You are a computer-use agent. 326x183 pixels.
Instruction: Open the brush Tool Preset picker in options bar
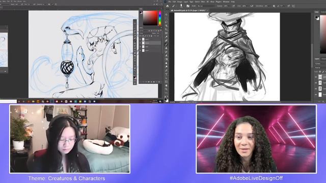coord(173,6)
